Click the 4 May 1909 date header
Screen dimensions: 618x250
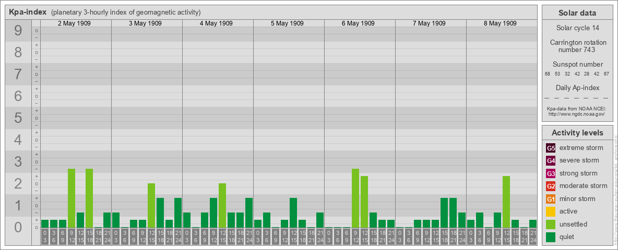click(x=216, y=23)
